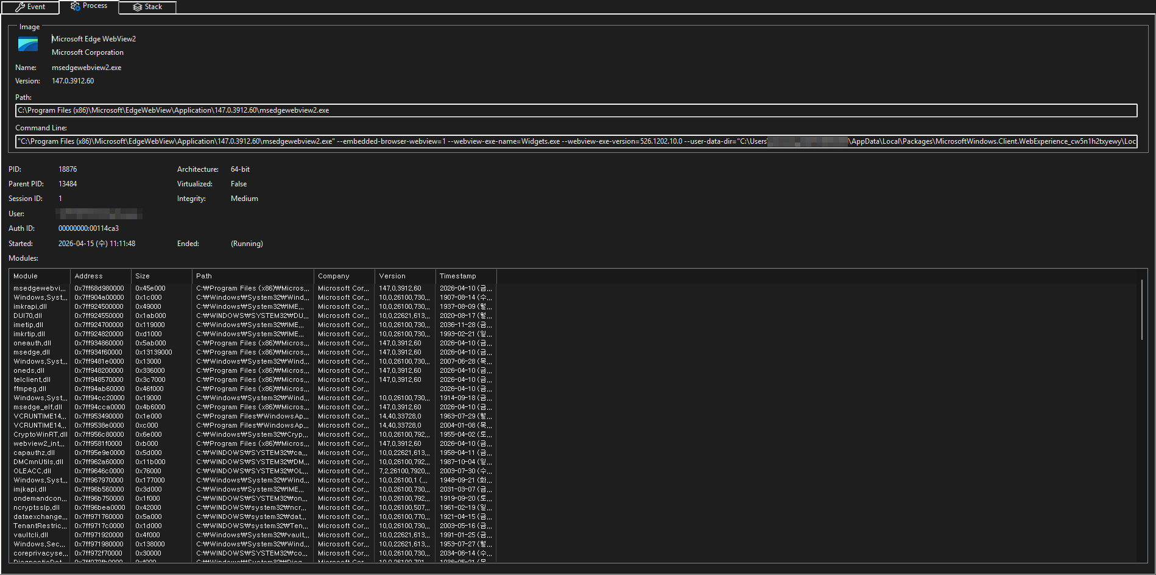The height and width of the screenshot is (575, 1156).
Task: Sort modules by Version column header
Action: click(x=405, y=276)
